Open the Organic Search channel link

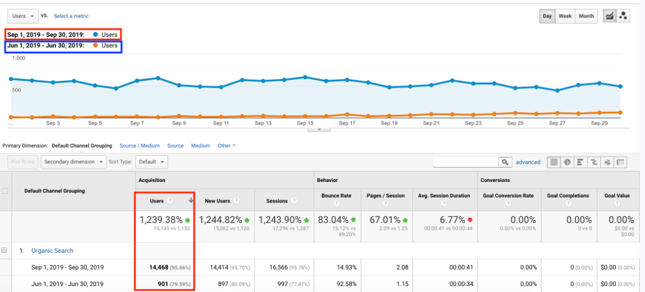click(x=53, y=250)
